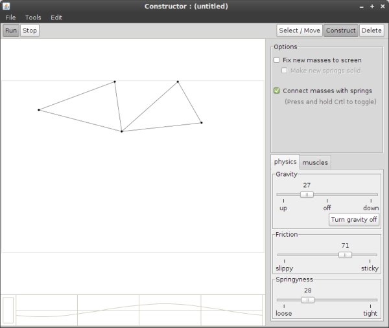Switch to the muscles tab
Image resolution: width=389 pixels, height=328 pixels.
click(315, 162)
